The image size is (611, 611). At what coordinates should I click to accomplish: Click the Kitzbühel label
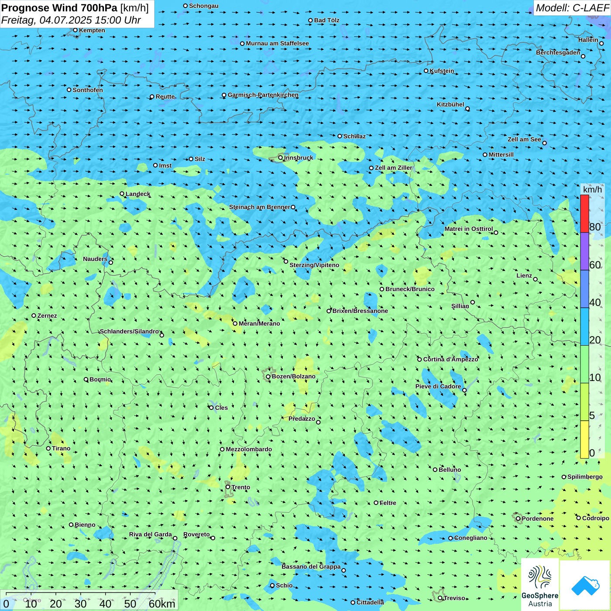tap(450, 104)
